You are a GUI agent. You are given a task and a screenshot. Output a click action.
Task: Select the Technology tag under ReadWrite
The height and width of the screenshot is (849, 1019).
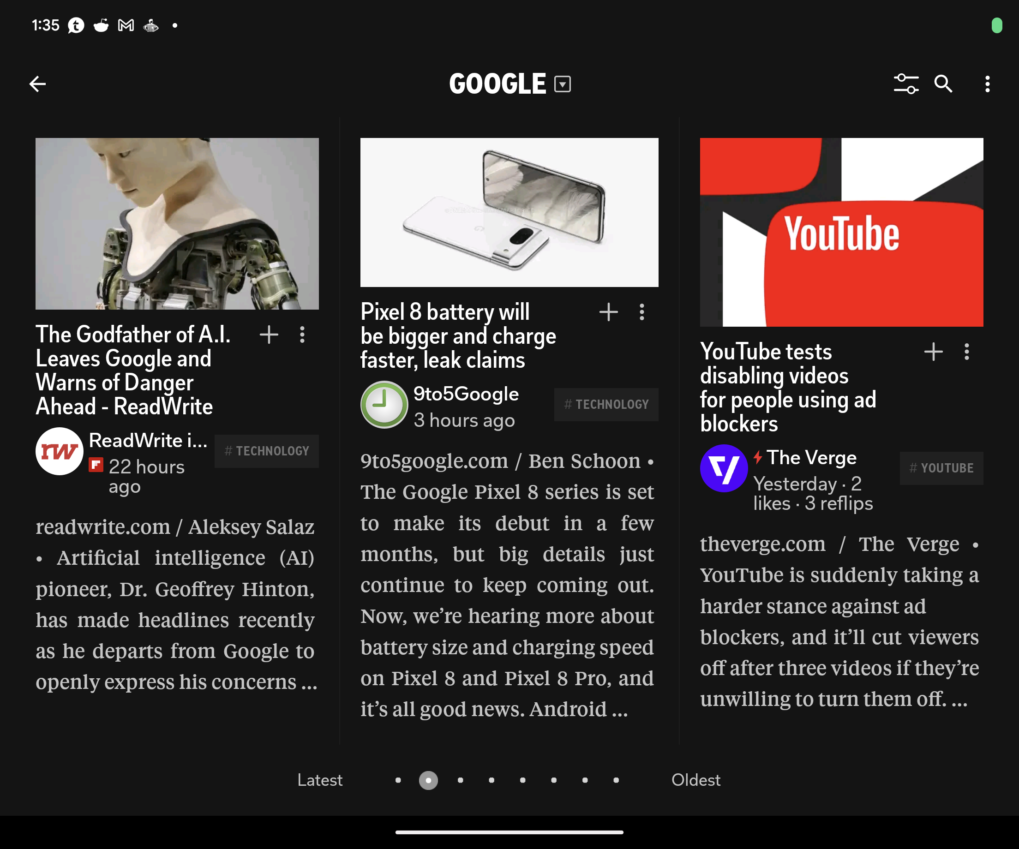[x=266, y=451]
